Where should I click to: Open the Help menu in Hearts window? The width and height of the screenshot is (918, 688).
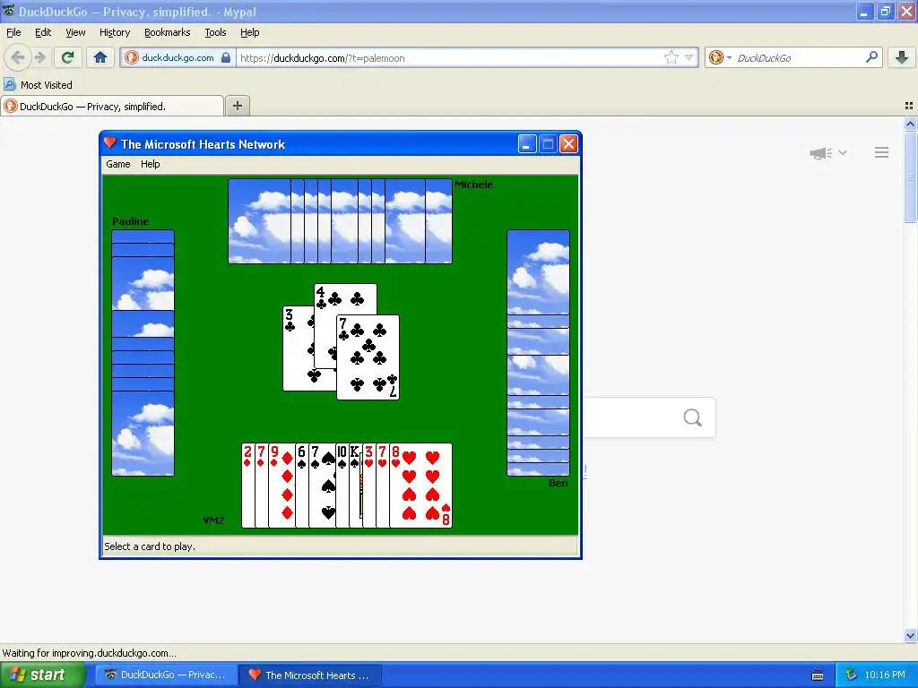[150, 165]
